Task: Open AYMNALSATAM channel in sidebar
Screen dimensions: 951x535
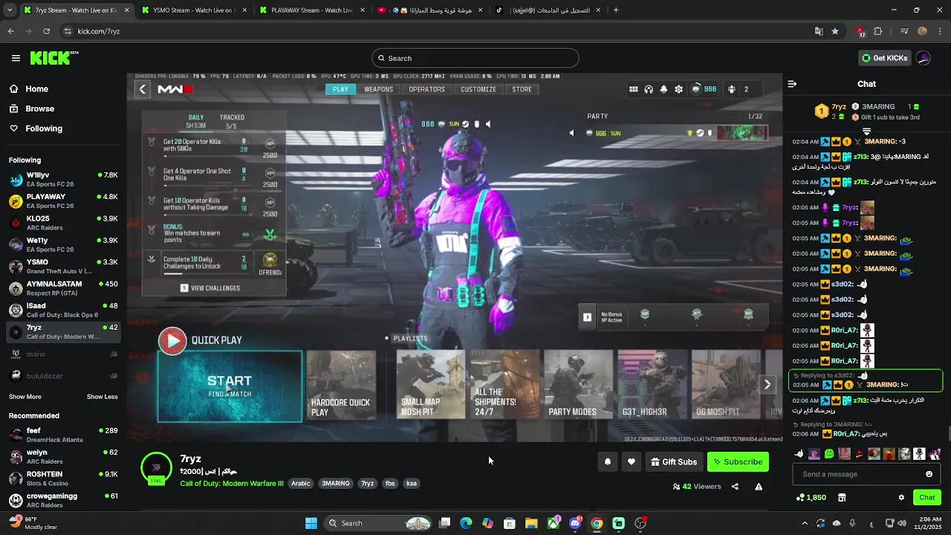Action: [63, 288]
